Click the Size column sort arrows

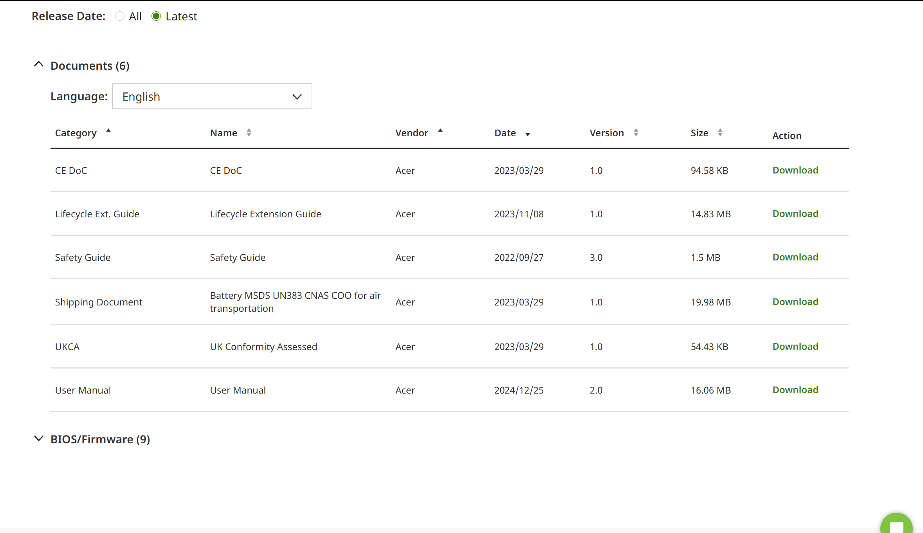(720, 133)
